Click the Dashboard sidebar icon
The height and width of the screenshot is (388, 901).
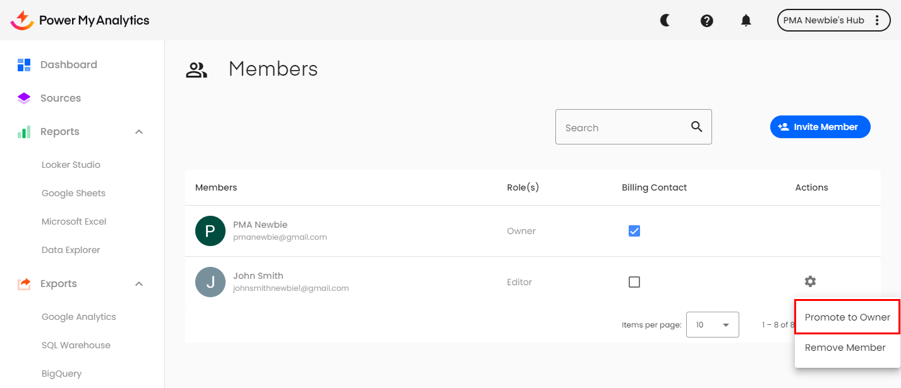(24, 64)
